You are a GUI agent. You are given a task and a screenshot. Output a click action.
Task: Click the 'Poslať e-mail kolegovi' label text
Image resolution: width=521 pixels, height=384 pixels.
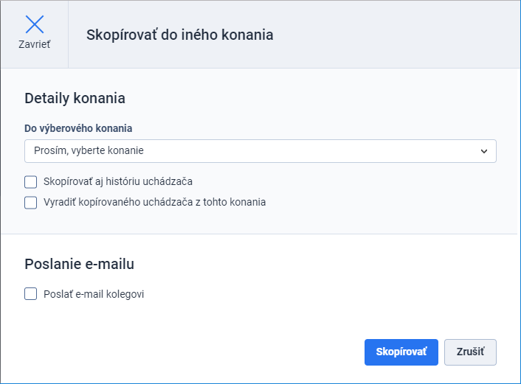pyautogui.click(x=94, y=294)
